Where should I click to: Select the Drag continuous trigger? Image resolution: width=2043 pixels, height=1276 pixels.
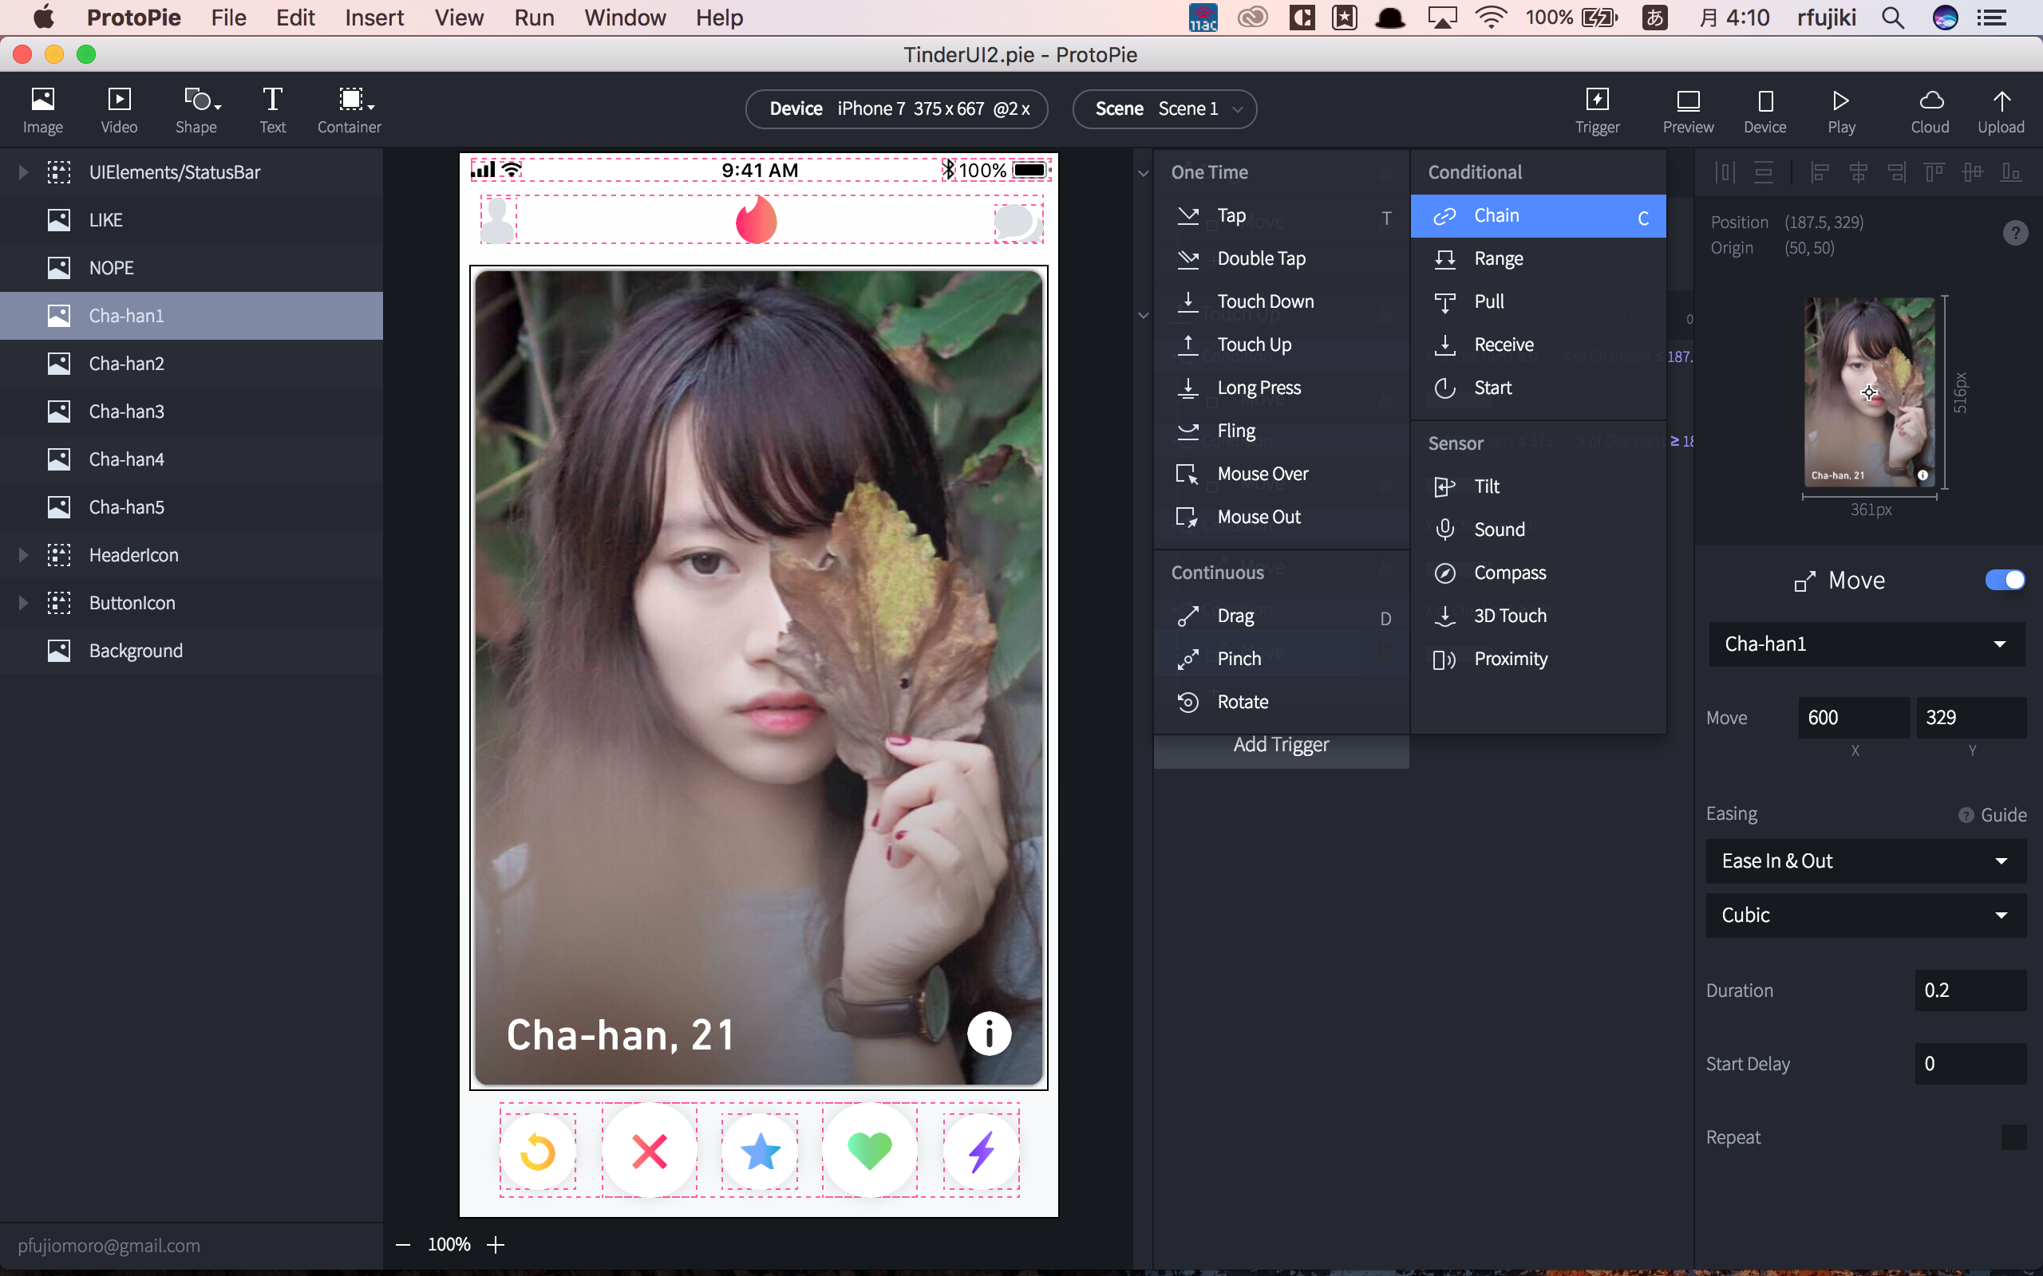click(x=1235, y=615)
